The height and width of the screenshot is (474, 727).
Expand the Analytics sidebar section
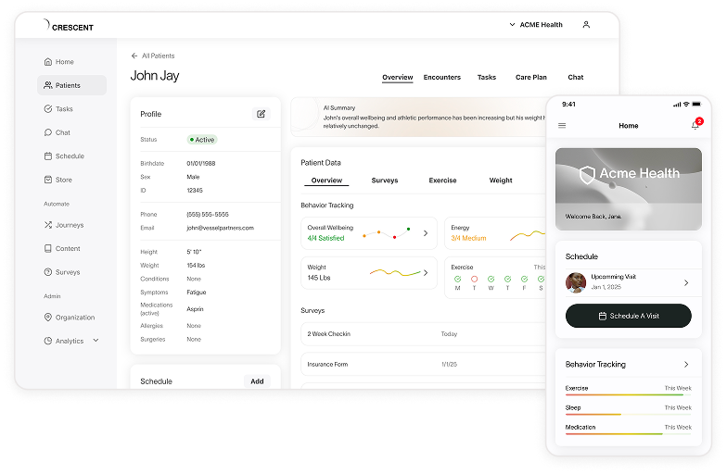click(x=95, y=341)
